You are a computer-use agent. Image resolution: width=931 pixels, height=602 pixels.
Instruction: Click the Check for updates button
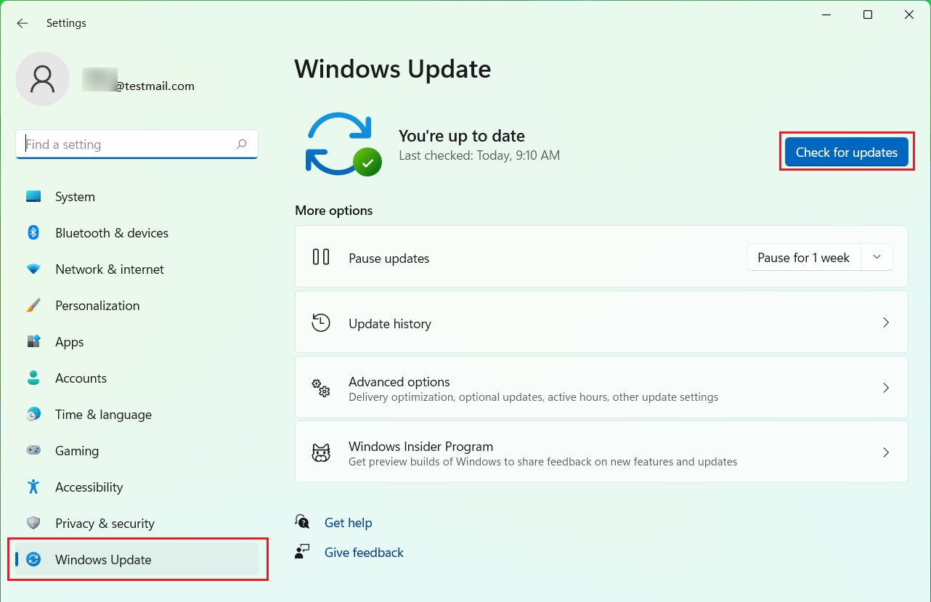pos(846,152)
